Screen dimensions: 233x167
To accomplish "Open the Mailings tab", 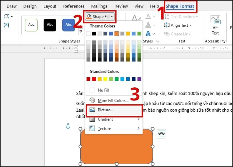I will tap(99, 6).
